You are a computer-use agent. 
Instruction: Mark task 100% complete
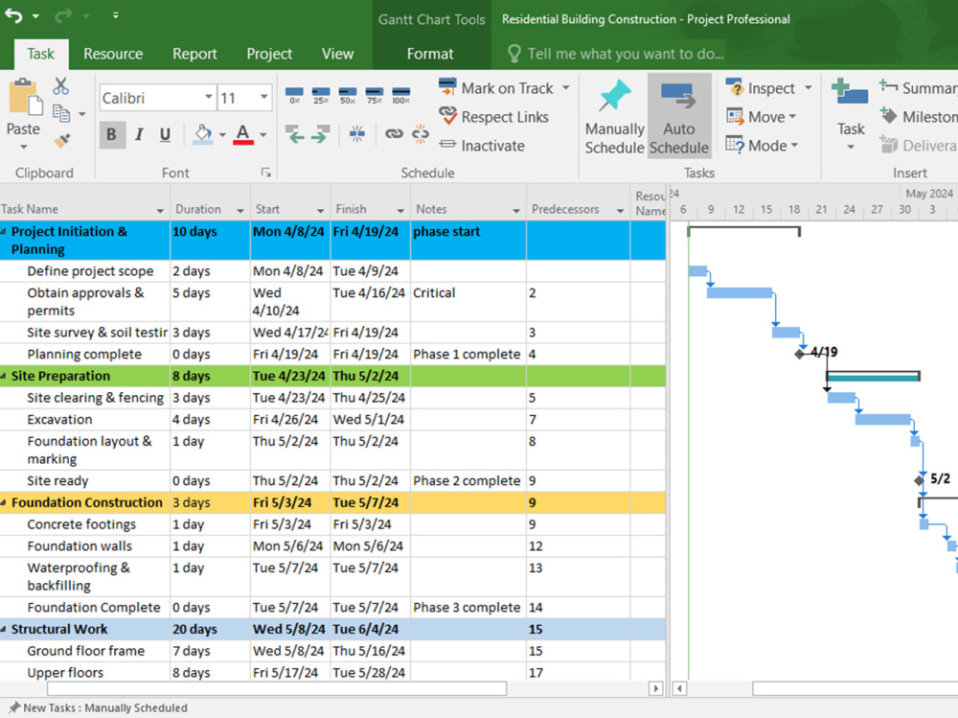[400, 96]
